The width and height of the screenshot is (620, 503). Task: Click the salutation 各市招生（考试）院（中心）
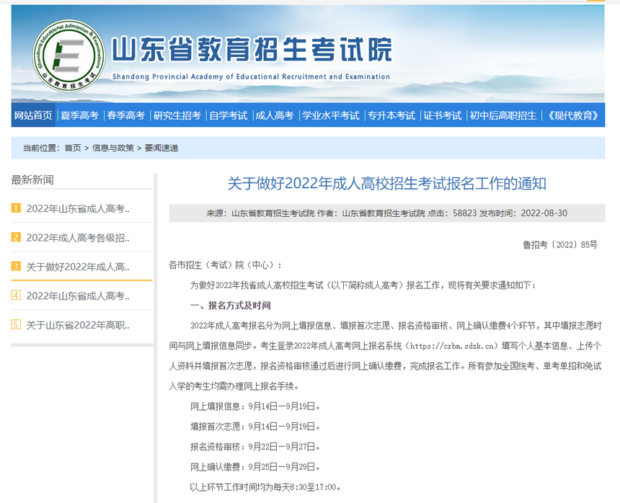(x=225, y=265)
